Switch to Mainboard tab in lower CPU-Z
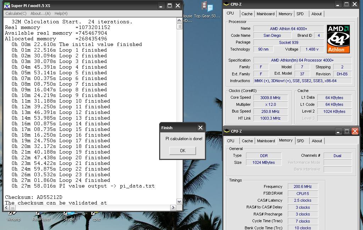 266,141
